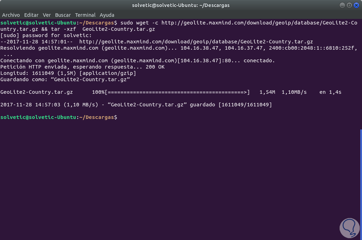
Task: Click the window title bar text
Action: point(181,5)
